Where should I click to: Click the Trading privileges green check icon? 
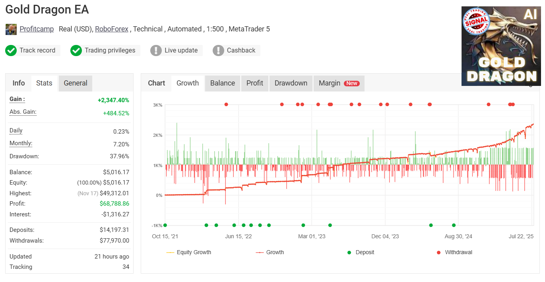pos(76,51)
